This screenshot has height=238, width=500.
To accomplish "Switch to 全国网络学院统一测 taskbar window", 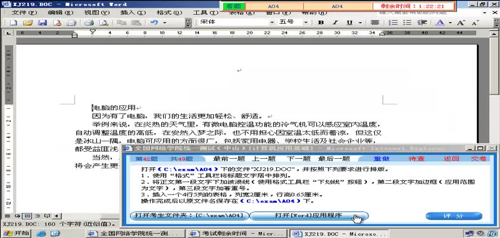I will click(136, 234).
